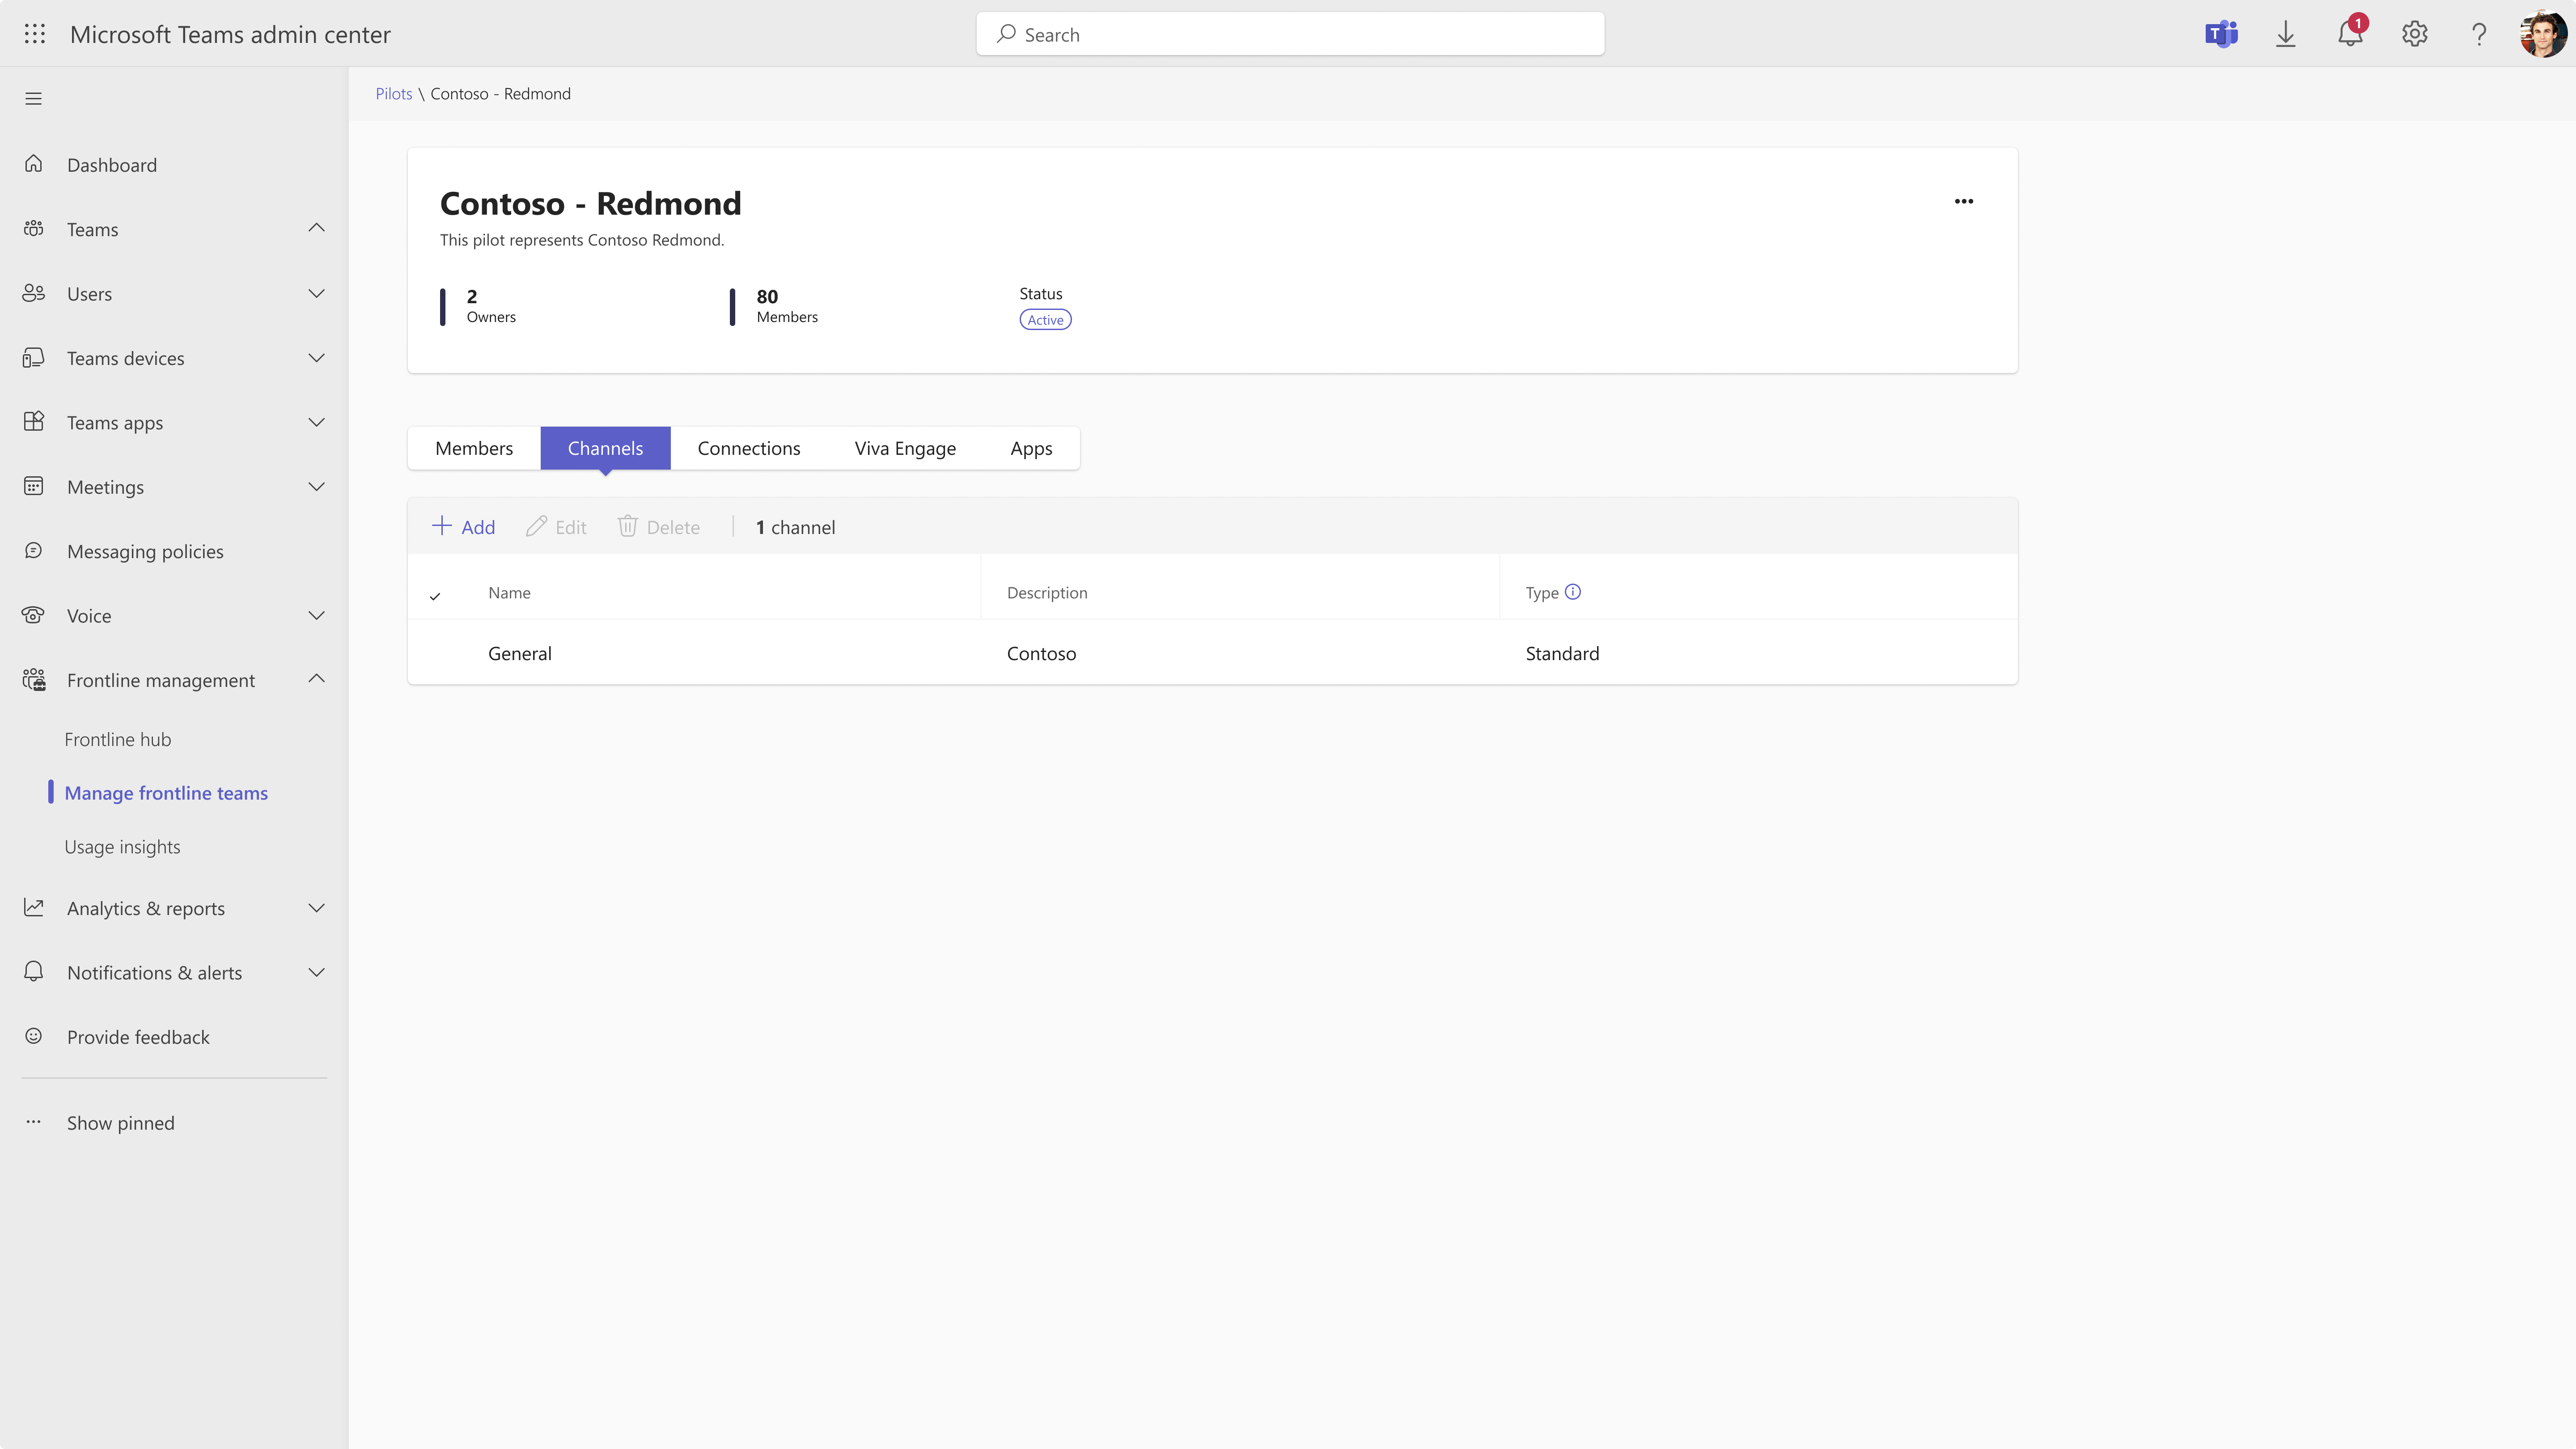This screenshot has width=2576, height=1449.
Task: Open the app launcher waffle icon
Action: (x=34, y=33)
